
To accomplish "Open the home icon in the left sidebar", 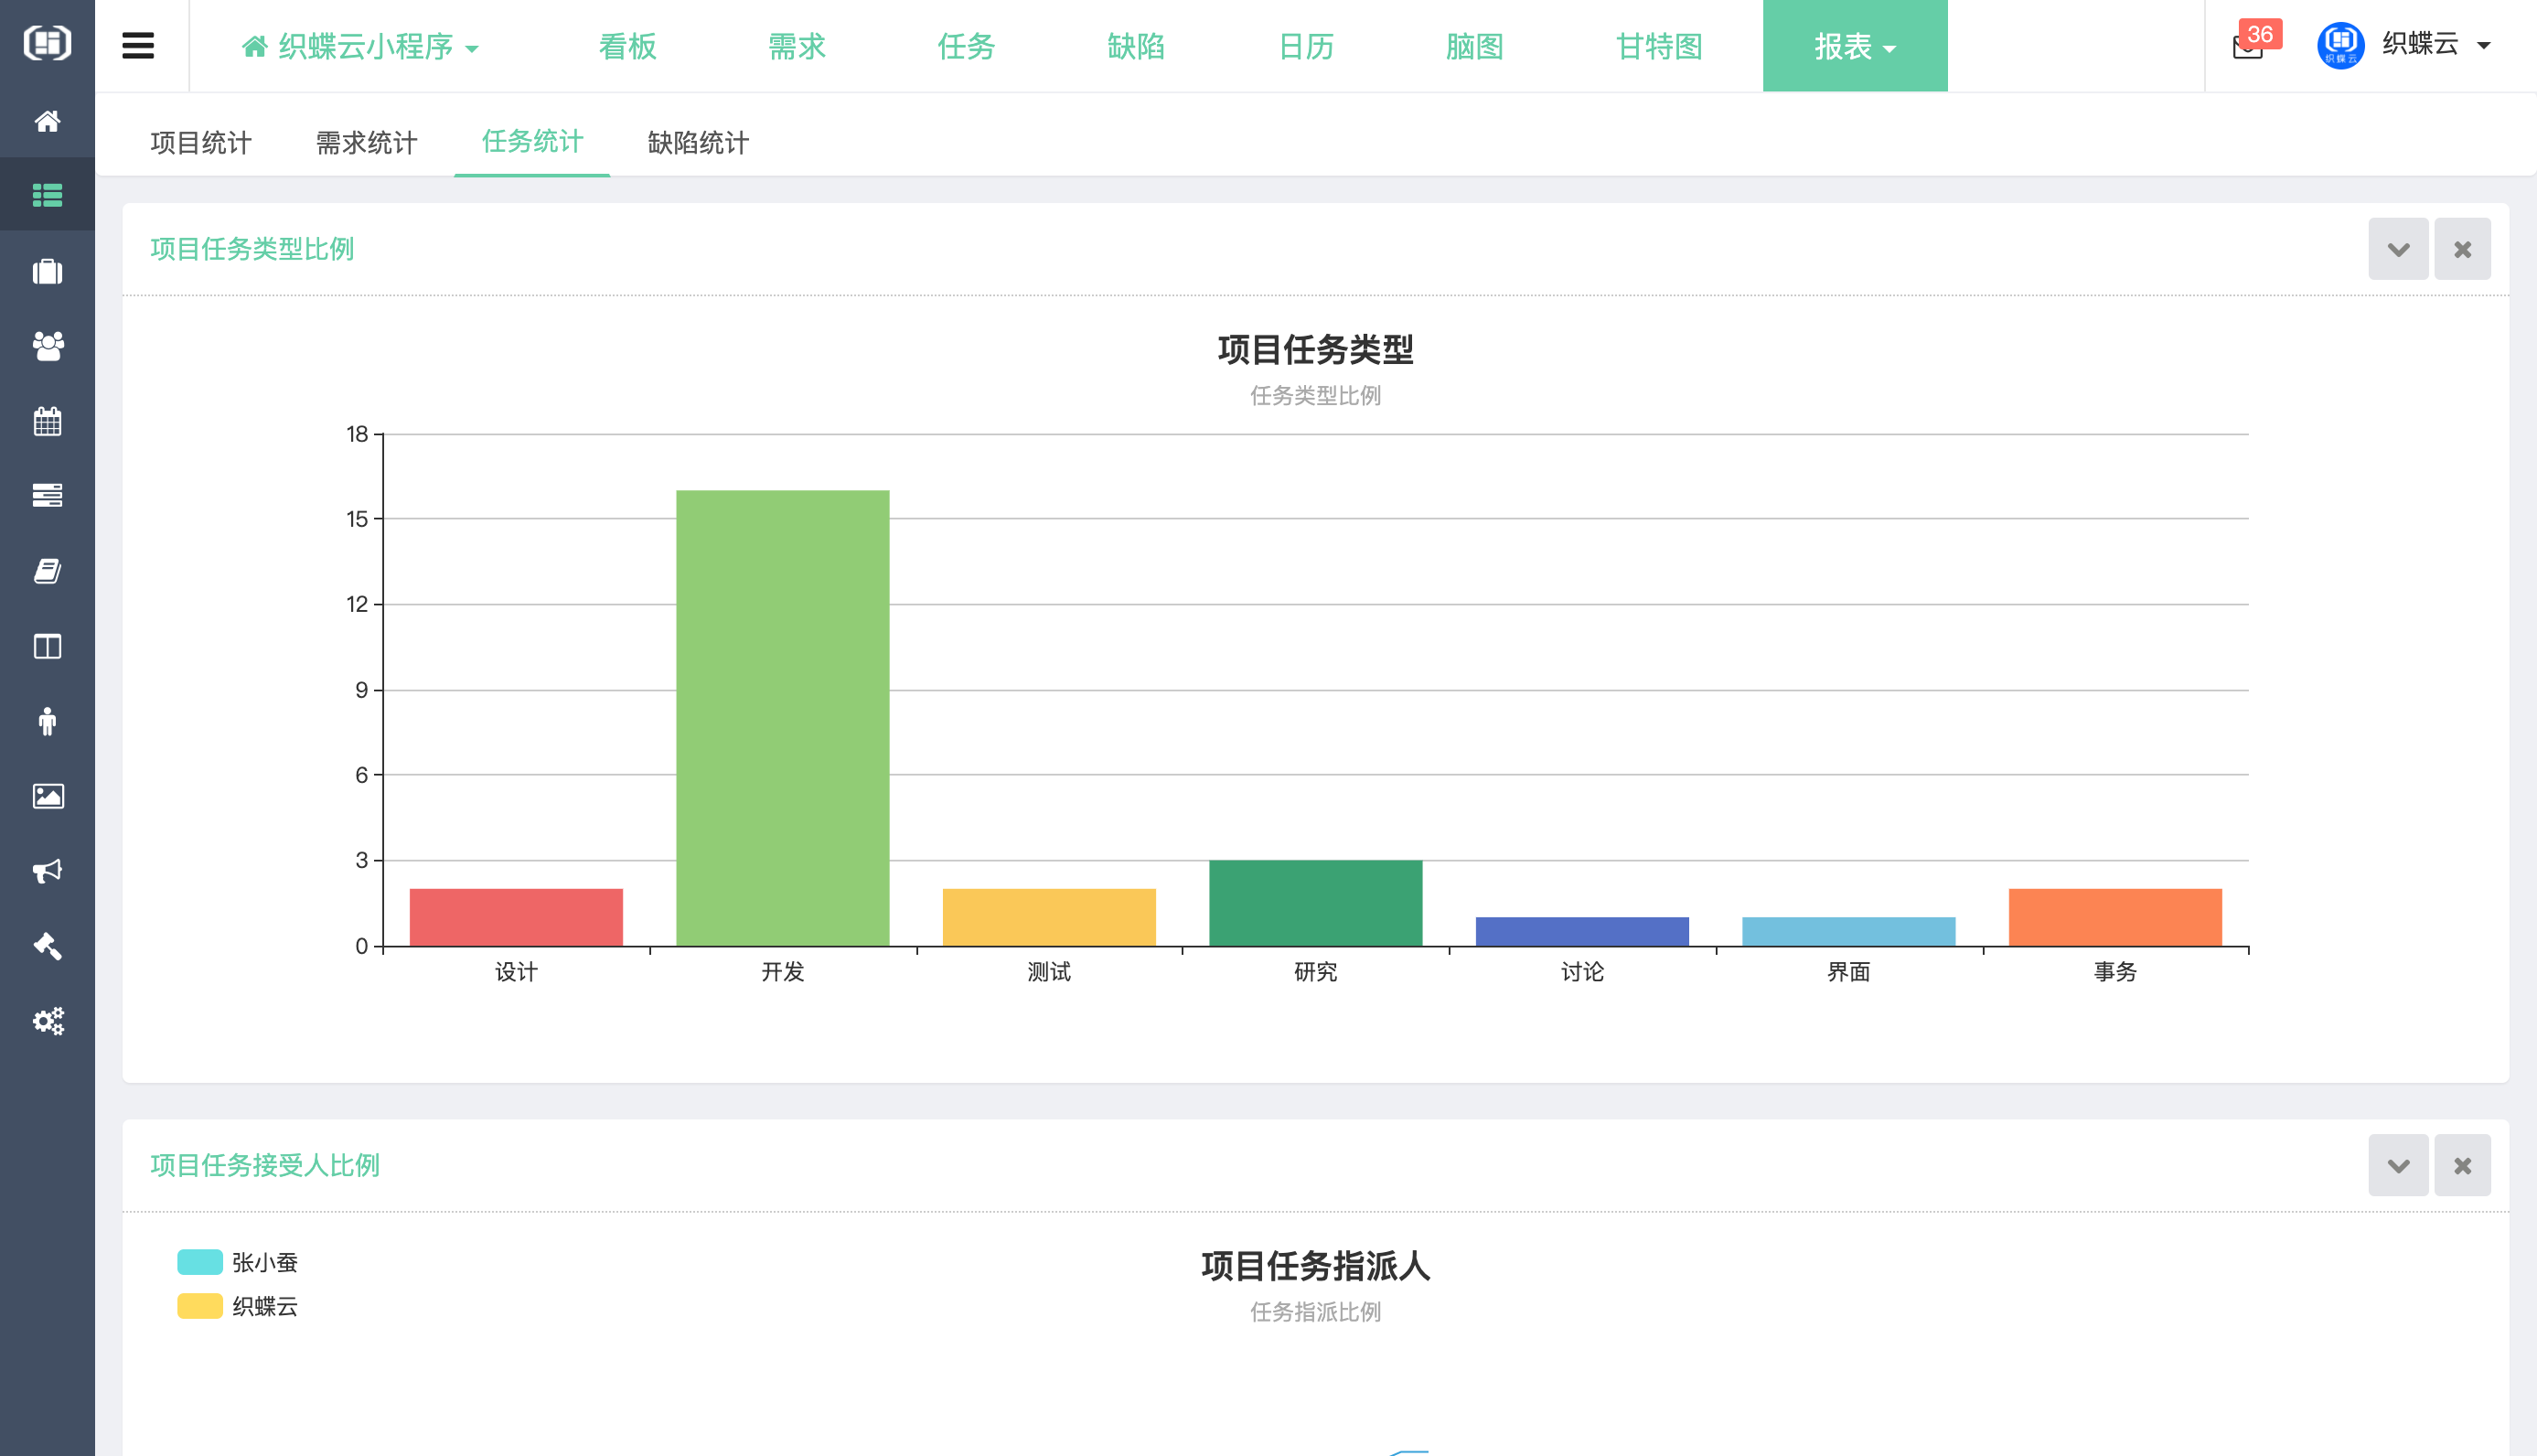I will pos(47,121).
